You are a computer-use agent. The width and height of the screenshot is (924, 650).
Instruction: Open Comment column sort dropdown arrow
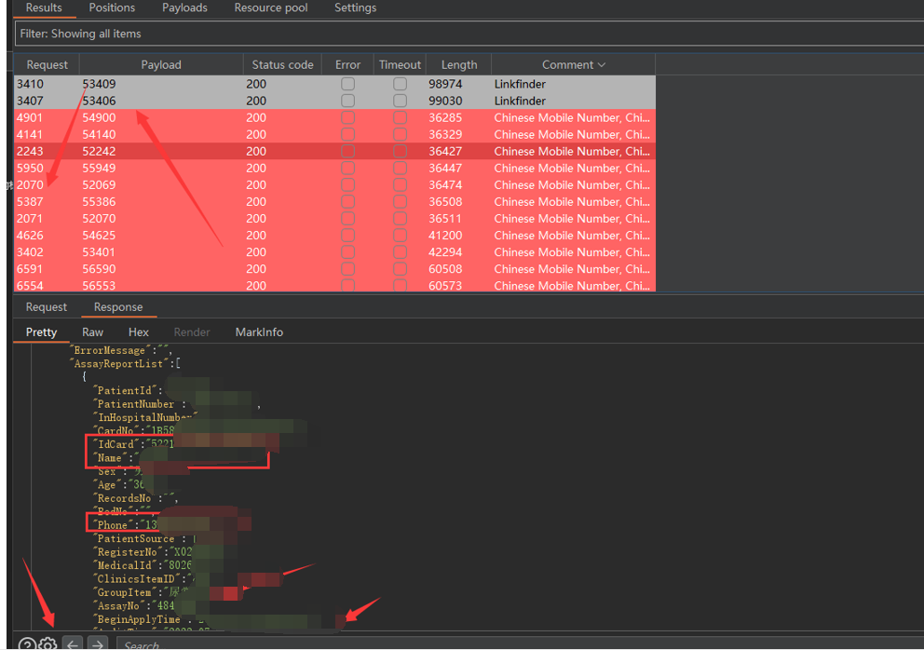(x=601, y=65)
